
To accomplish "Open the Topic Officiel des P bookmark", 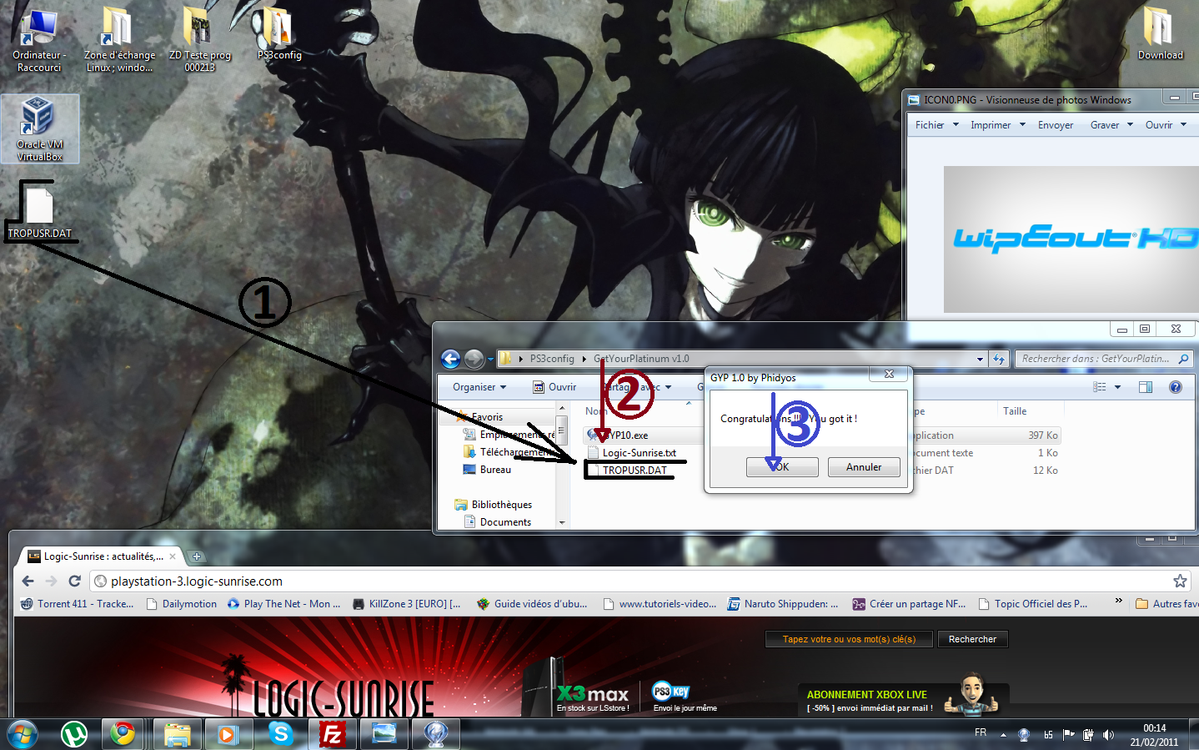I will point(1033,604).
